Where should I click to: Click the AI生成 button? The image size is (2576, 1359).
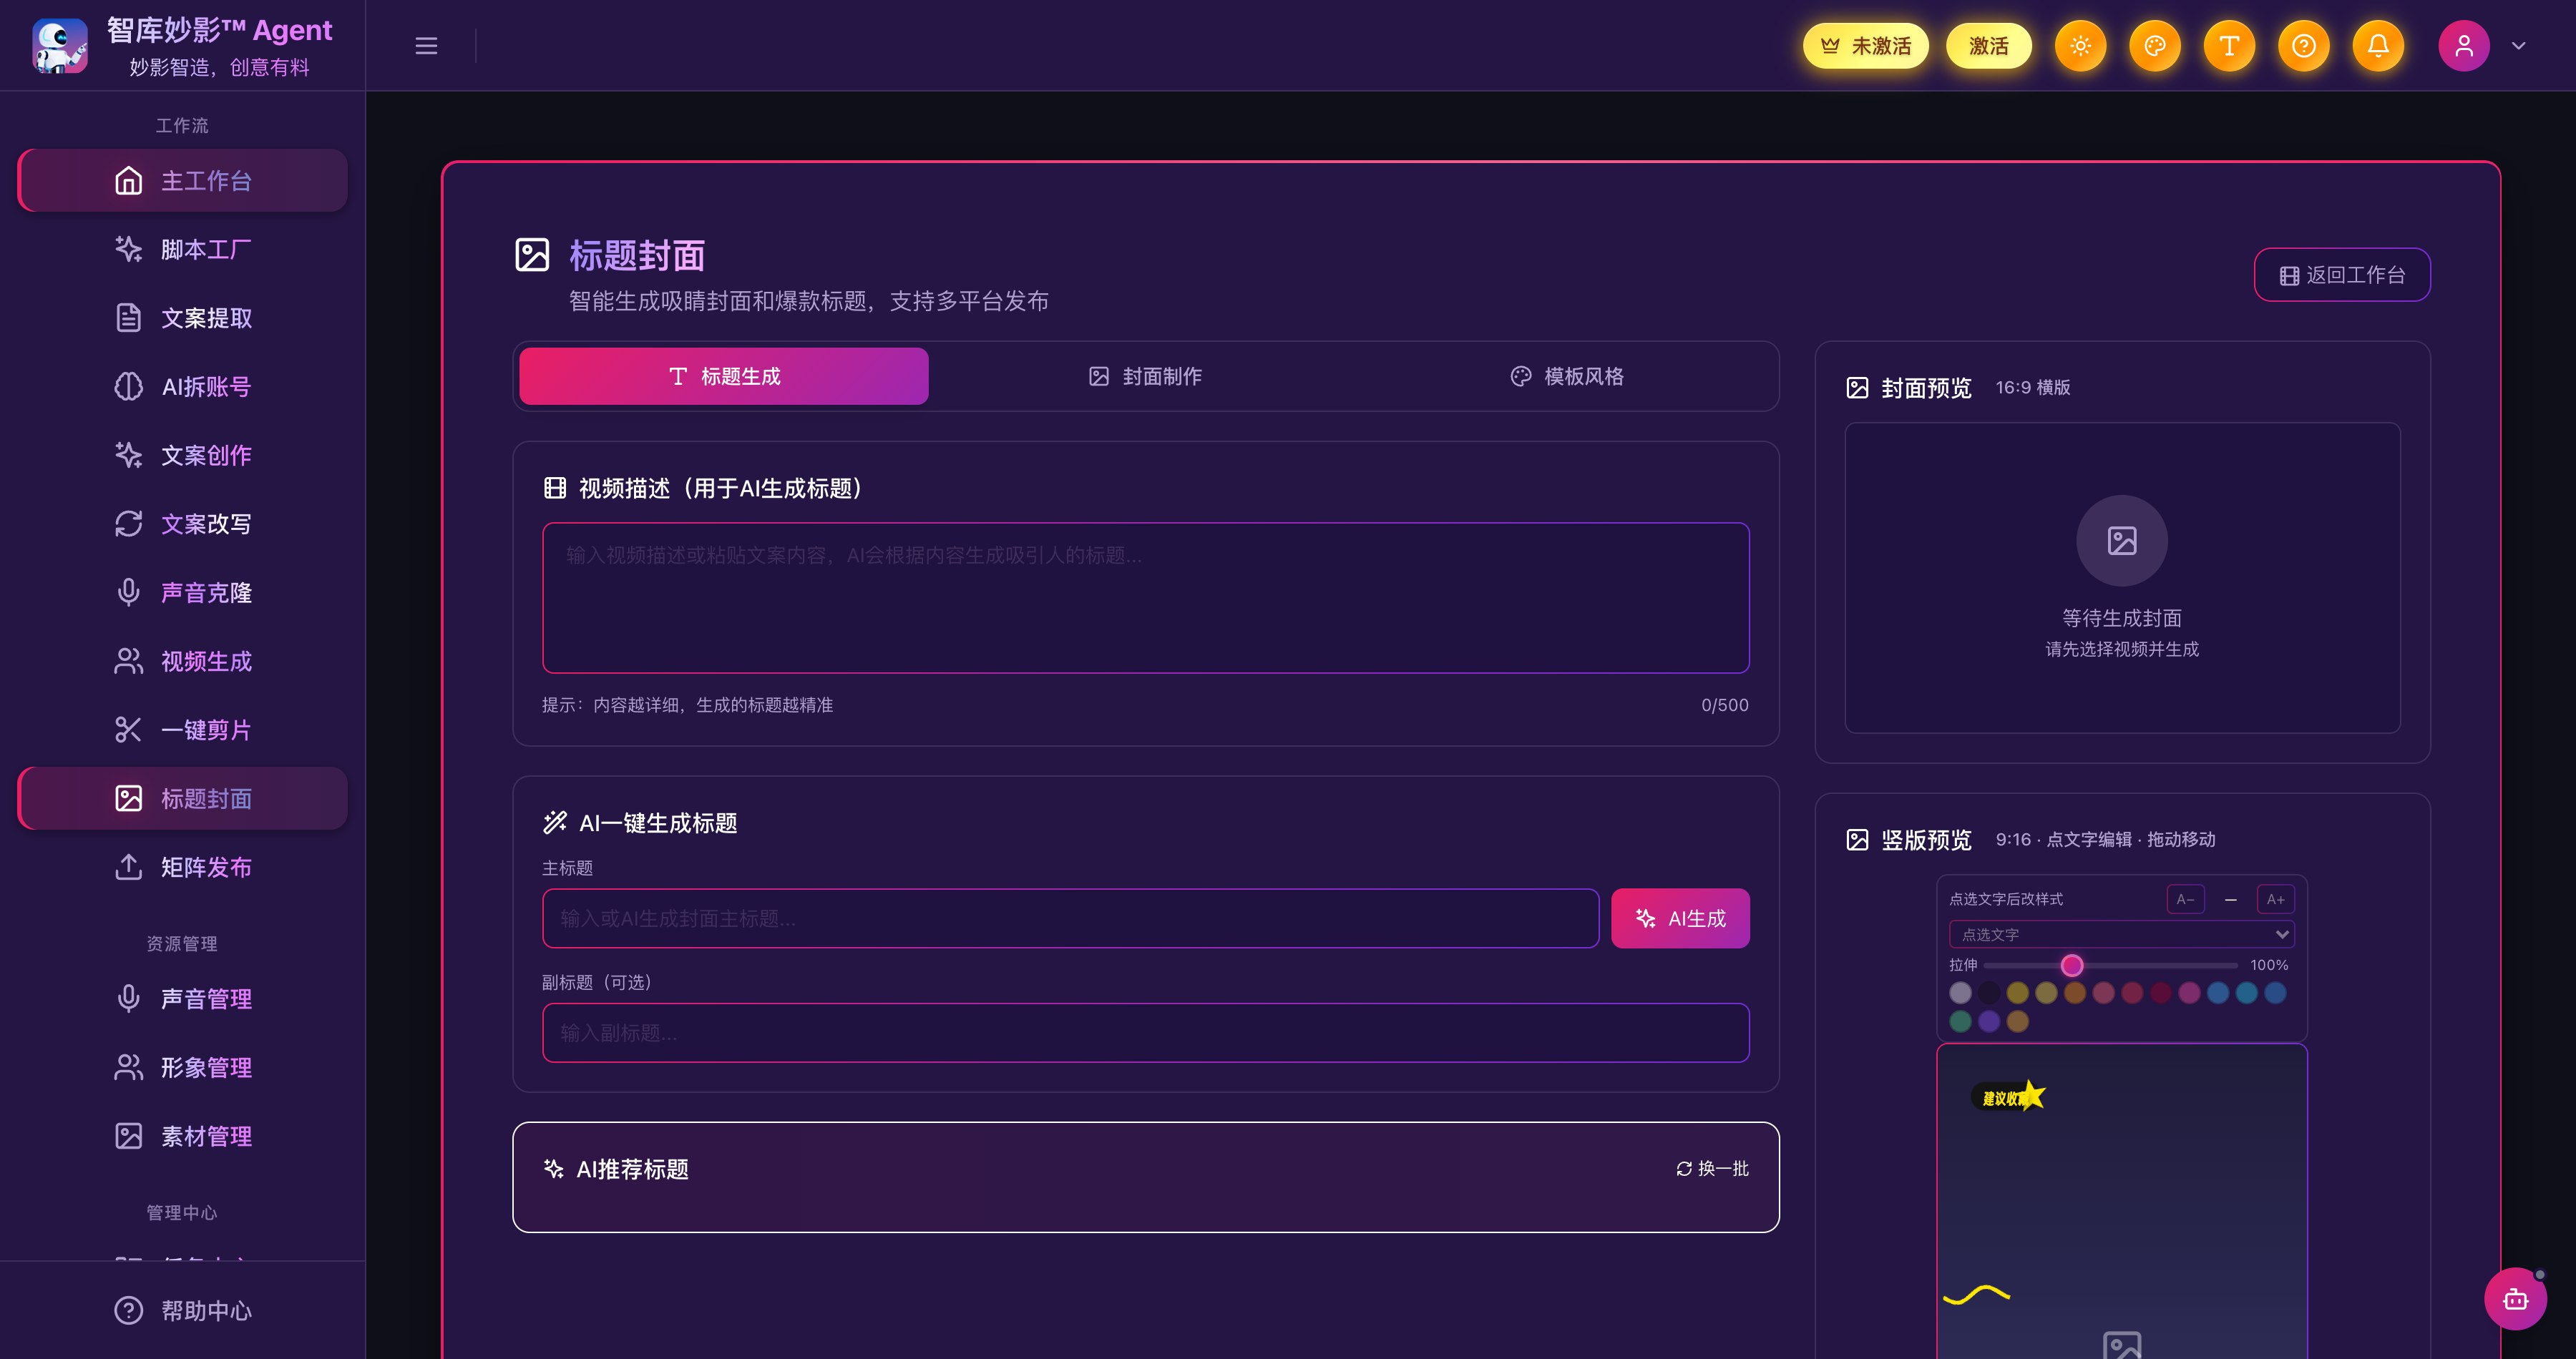pos(1680,918)
